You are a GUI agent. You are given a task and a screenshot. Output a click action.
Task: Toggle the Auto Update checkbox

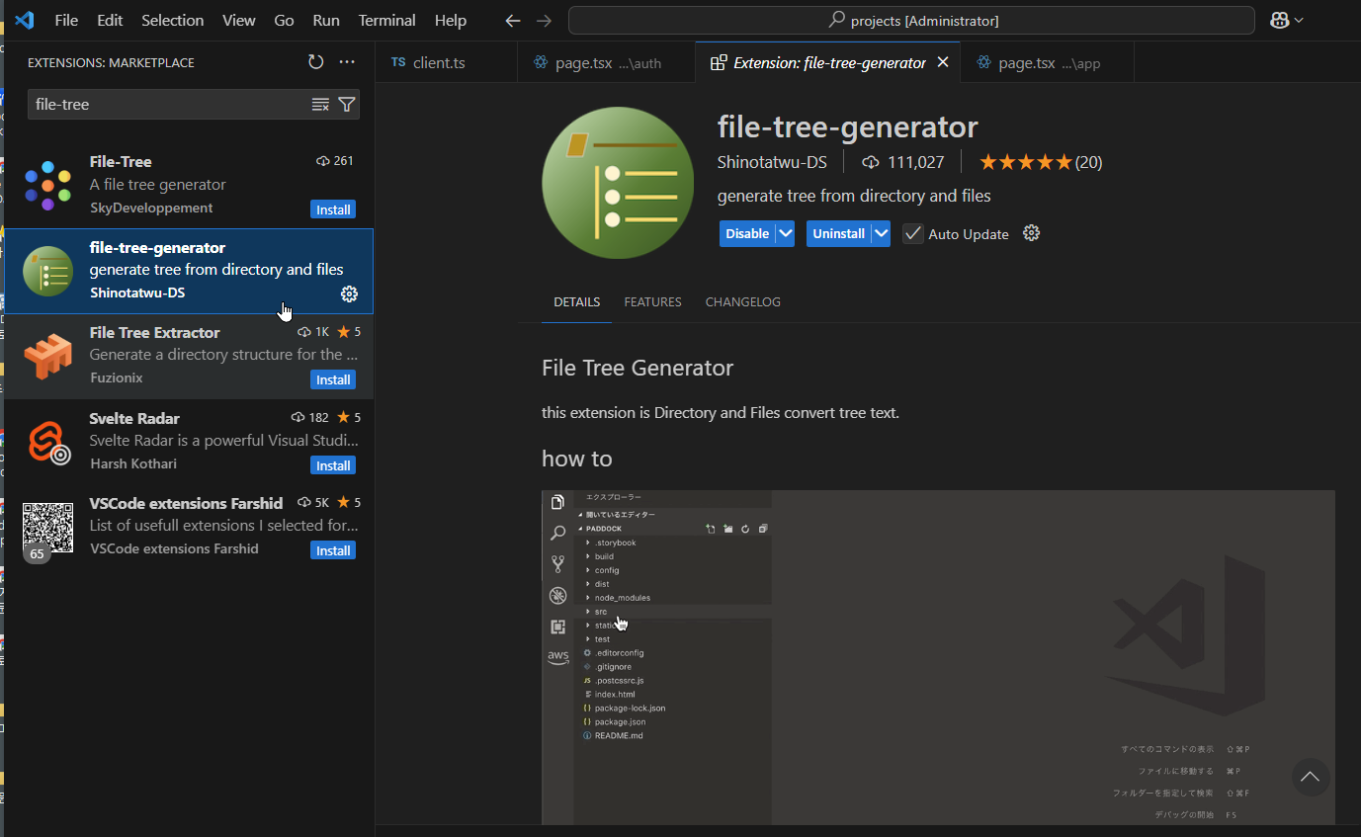(x=913, y=234)
